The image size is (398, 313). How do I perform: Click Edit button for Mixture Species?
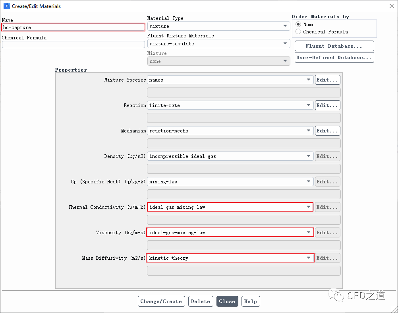pos(327,80)
